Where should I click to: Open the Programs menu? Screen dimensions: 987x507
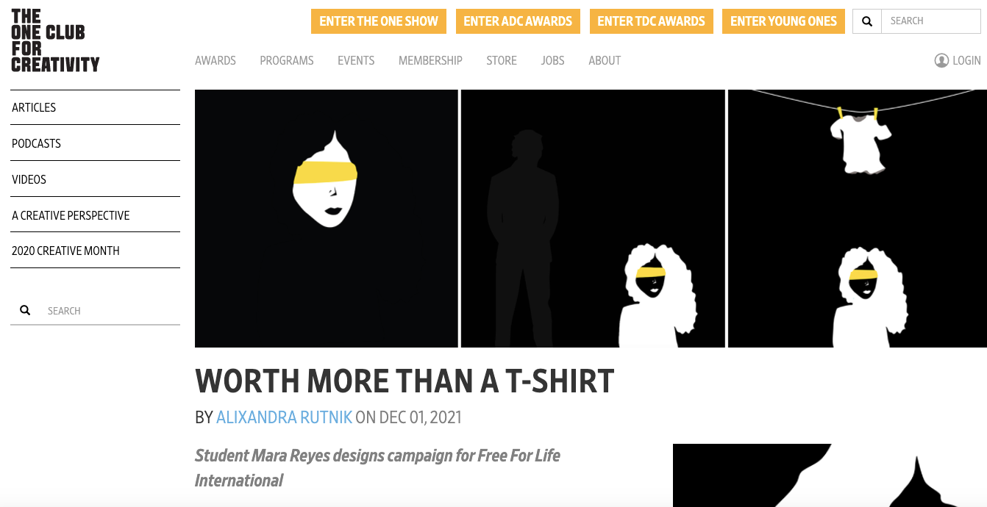287,60
